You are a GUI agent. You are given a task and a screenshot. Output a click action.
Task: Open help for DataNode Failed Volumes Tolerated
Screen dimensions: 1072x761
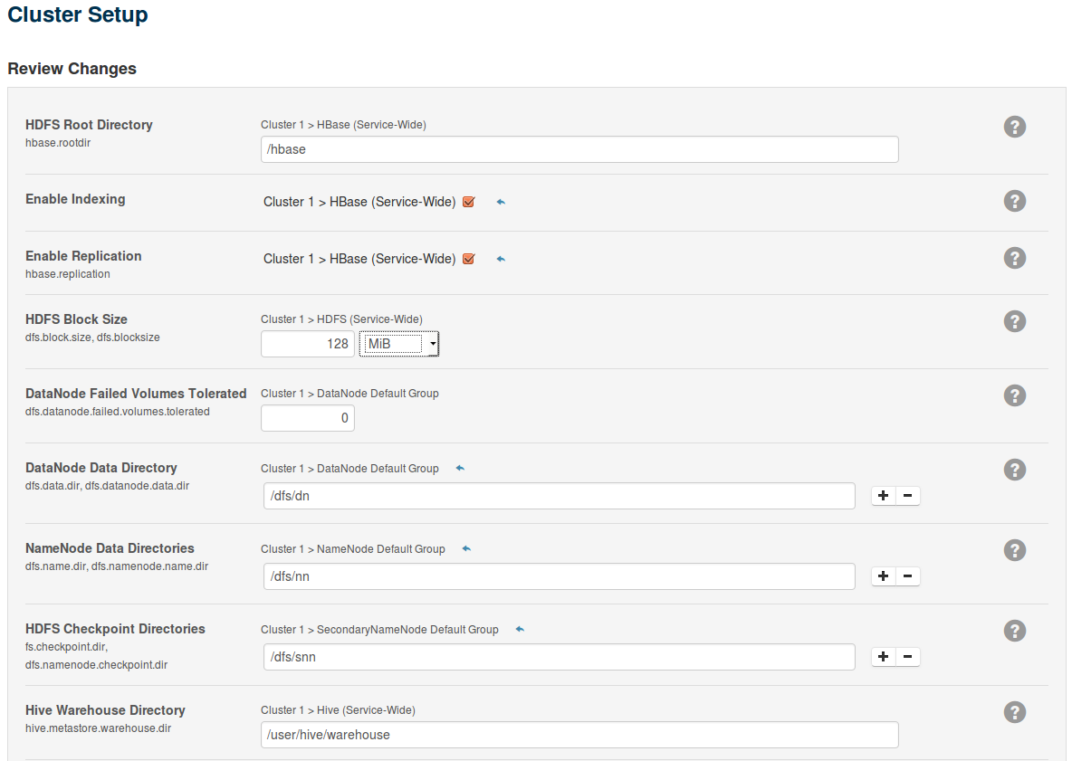coord(1015,395)
